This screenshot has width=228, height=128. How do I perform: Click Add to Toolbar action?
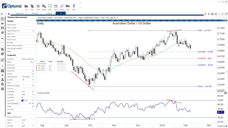coord(12,28)
